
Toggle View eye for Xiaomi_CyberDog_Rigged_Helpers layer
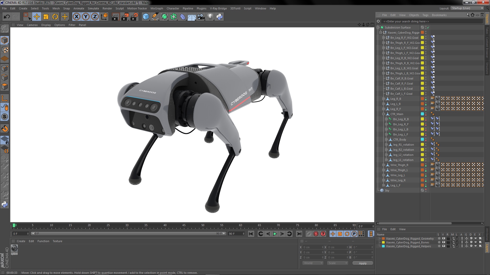pyautogui.click(x=444, y=246)
